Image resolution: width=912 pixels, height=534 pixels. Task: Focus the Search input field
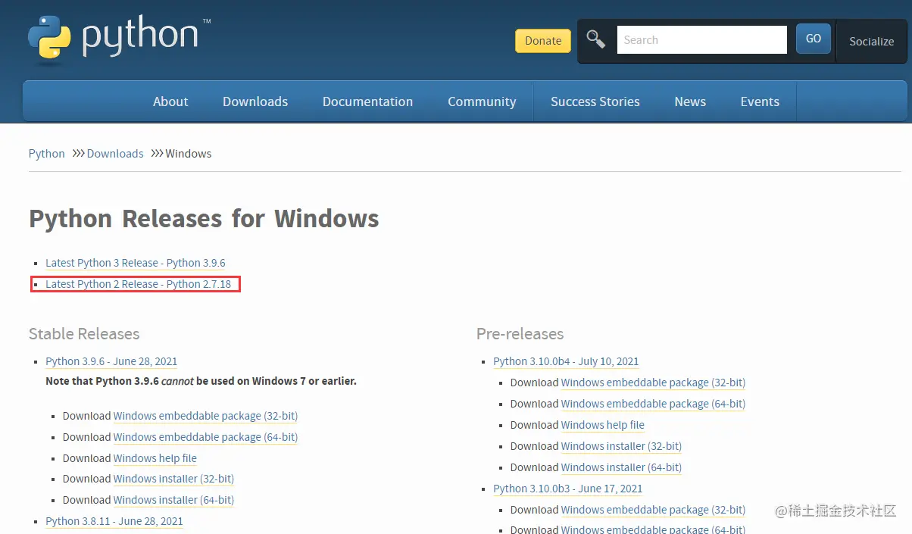702,40
